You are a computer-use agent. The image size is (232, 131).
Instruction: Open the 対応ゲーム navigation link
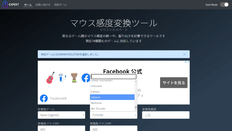(x=60, y=5)
